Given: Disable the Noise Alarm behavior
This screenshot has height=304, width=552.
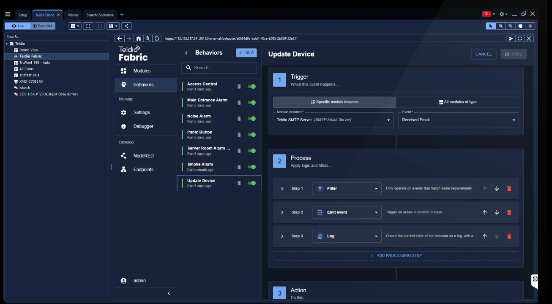Looking at the screenshot, I should pyautogui.click(x=251, y=119).
